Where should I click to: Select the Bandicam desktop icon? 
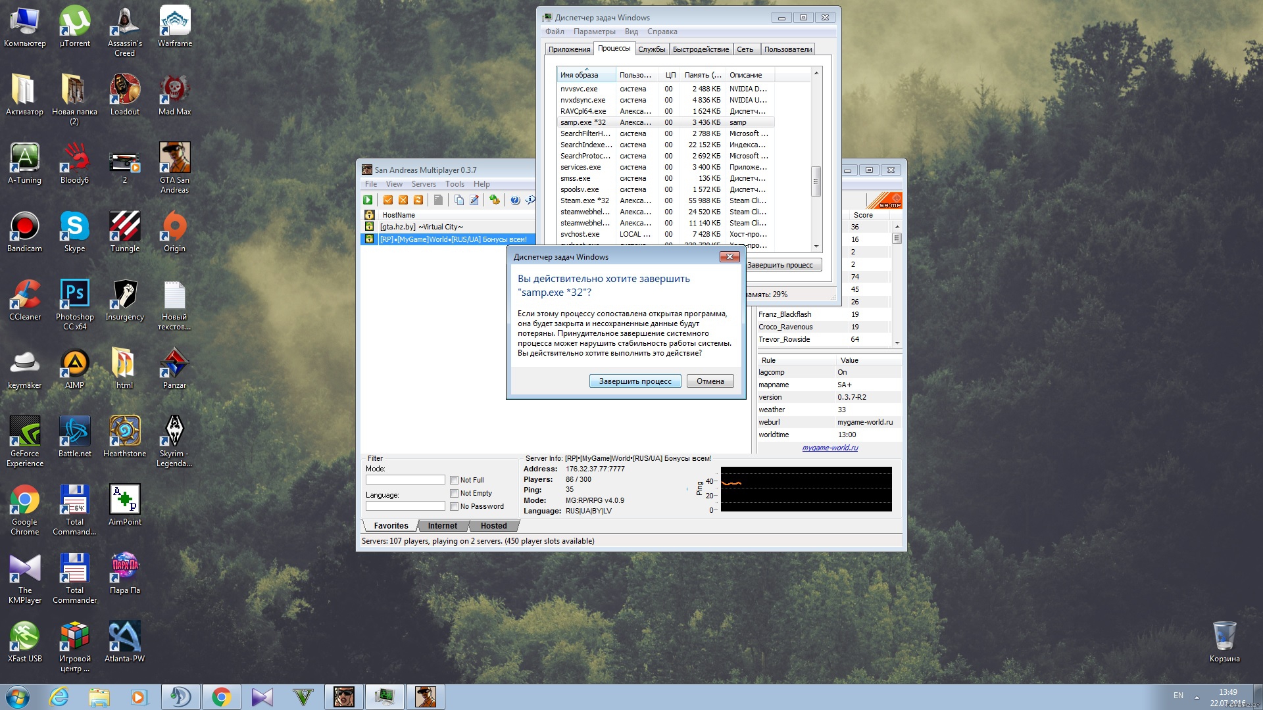[25, 232]
